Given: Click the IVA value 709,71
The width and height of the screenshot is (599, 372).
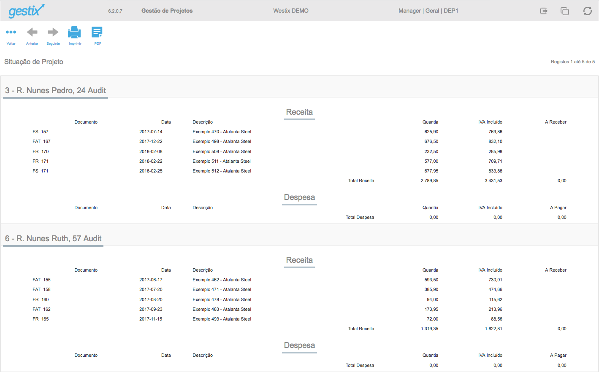Looking at the screenshot, I should point(495,161).
